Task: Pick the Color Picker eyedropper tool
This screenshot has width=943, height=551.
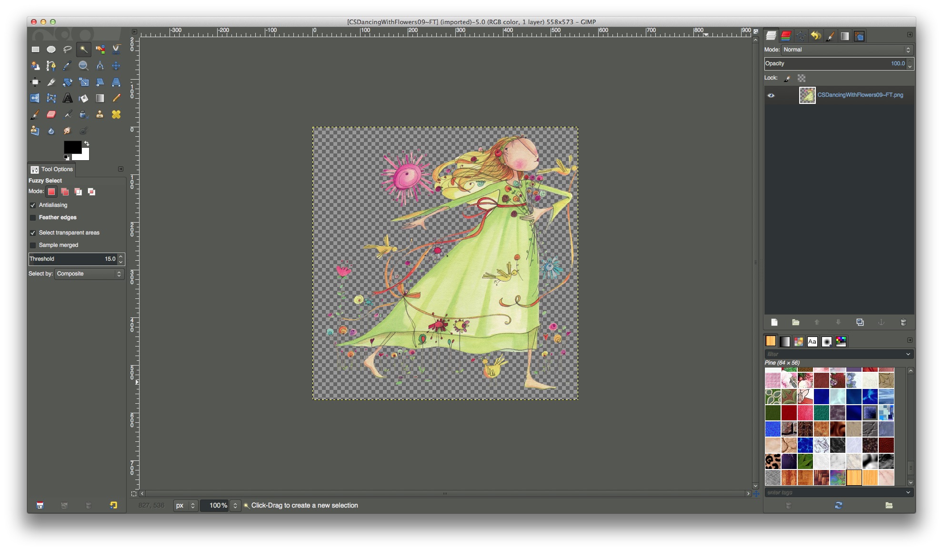Action: [x=67, y=66]
